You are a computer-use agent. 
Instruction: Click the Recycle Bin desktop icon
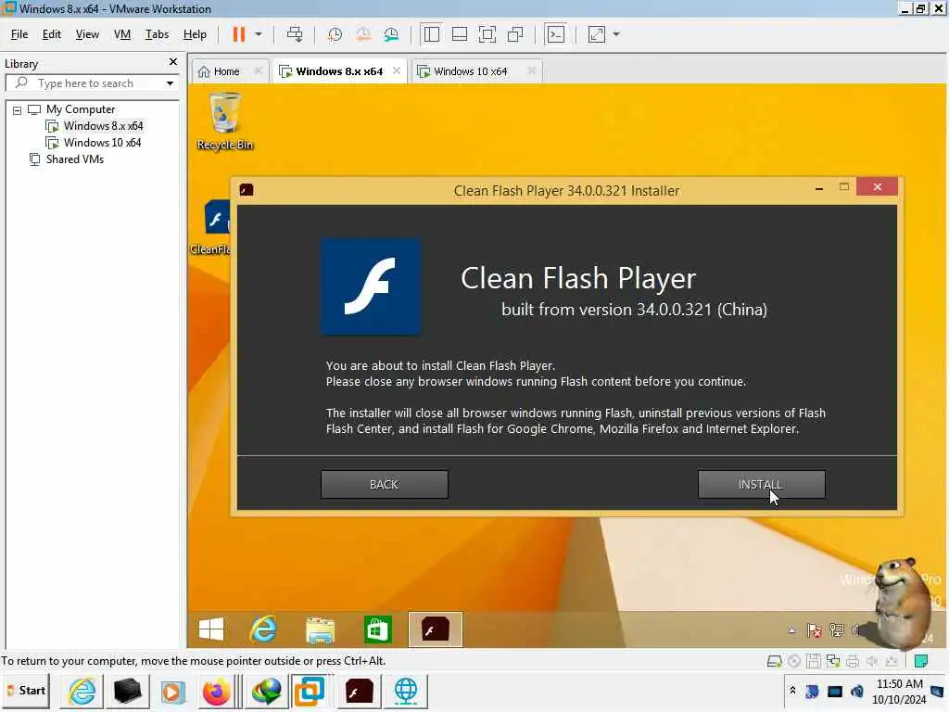225,121
